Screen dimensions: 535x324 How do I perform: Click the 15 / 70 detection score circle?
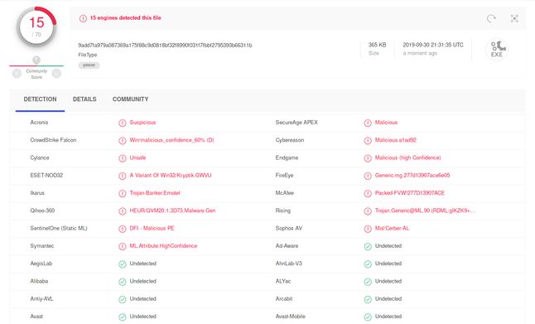(36, 27)
